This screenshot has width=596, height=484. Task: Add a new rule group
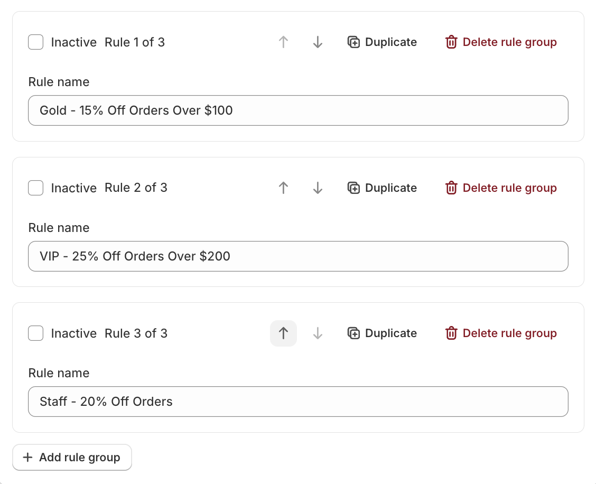pyautogui.click(x=72, y=457)
